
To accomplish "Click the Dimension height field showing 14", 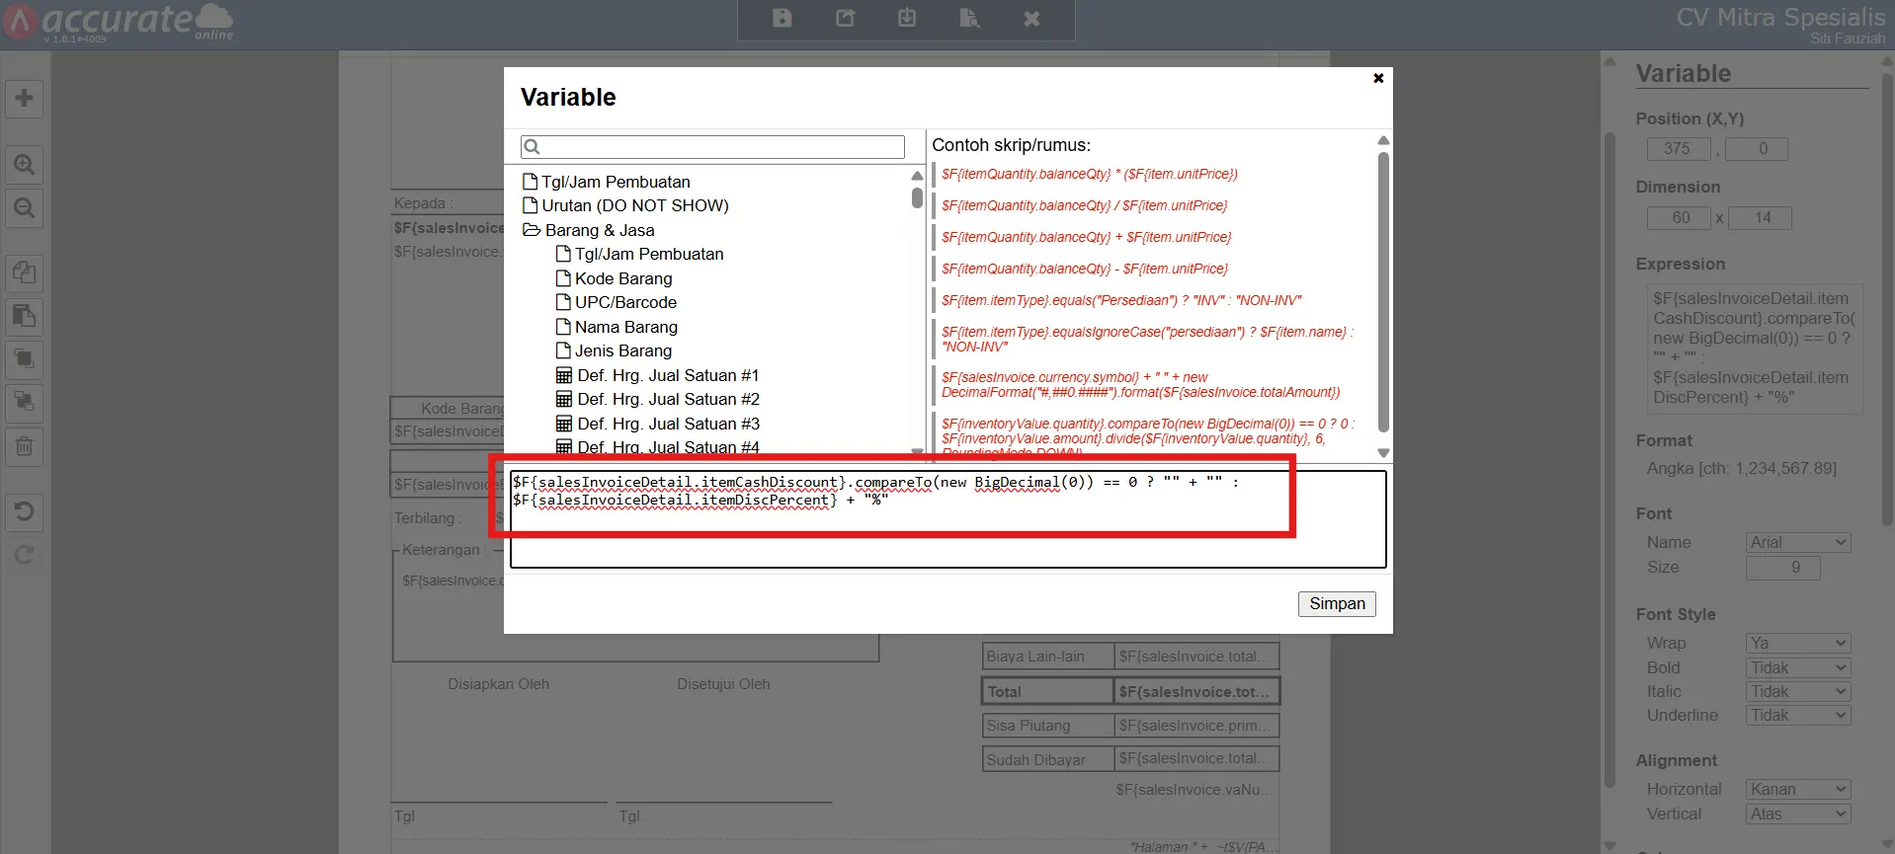I will 1759,218.
